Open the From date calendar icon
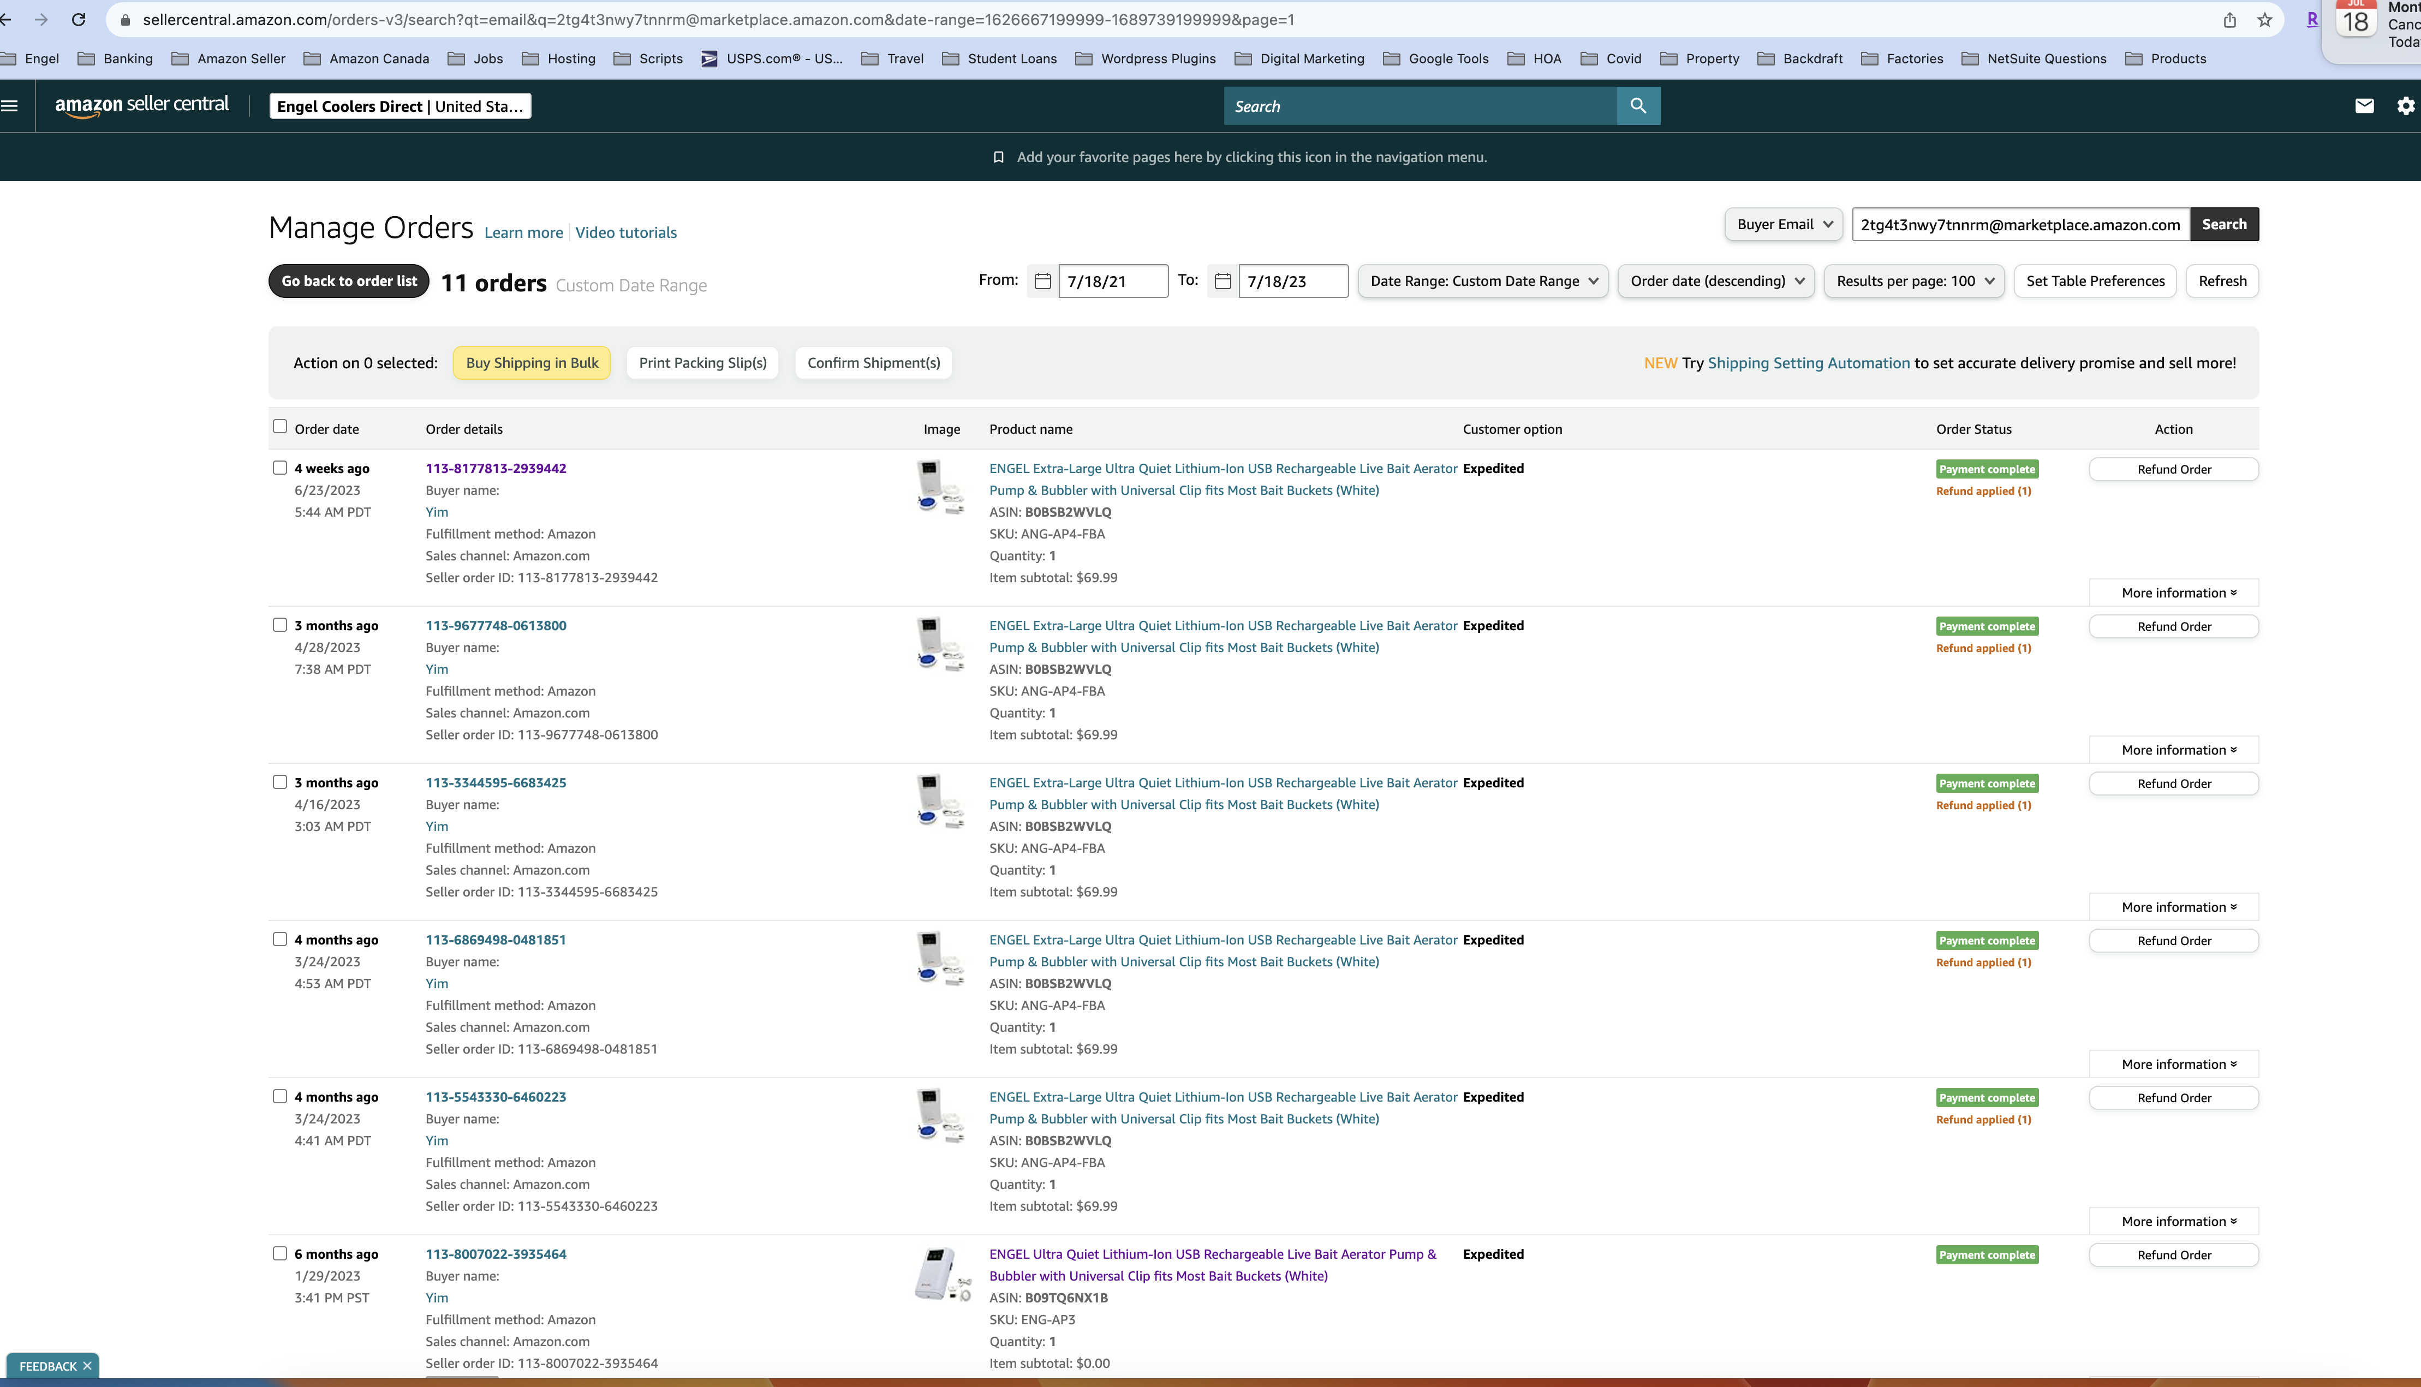Screen dimensions: 2421x1387 pos(1042,281)
